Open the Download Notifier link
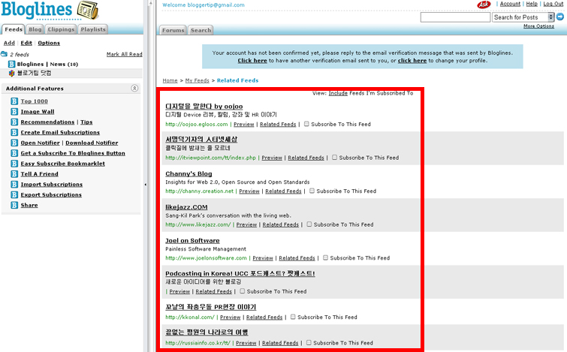The height and width of the screenshot is (352, 567). 92,143
